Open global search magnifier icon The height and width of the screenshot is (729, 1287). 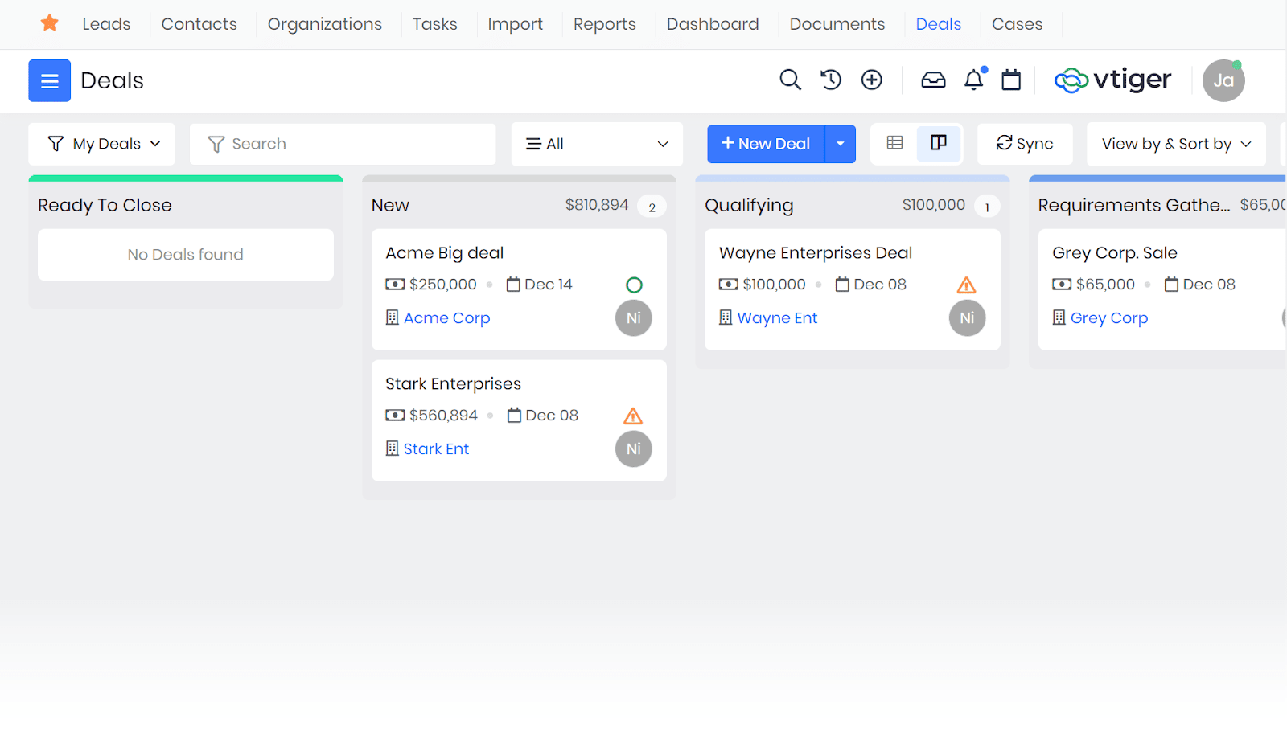(x=790, y=80)
